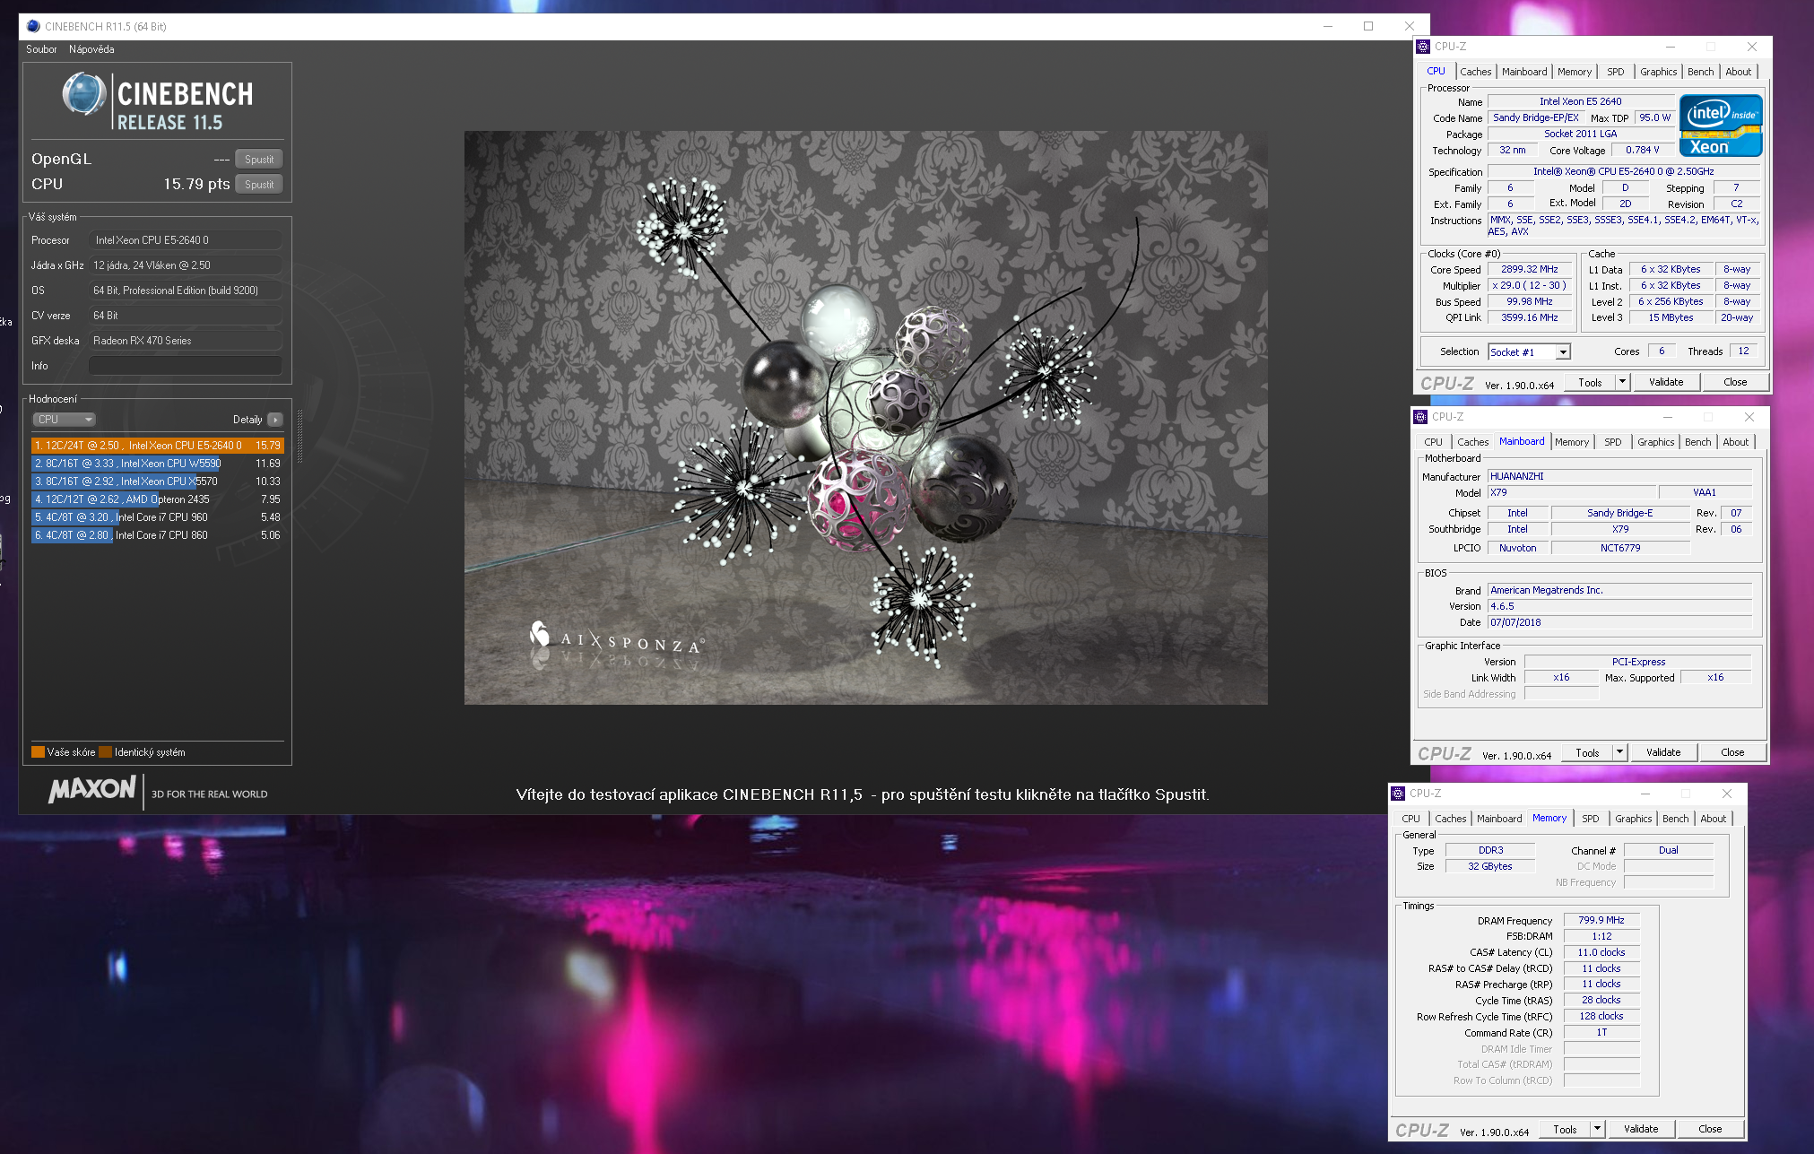
Task: Click the Intel Xeon inside logo
Action: [x=1721, y=126]
